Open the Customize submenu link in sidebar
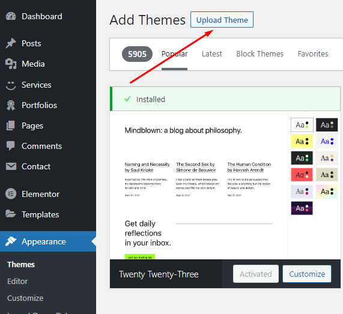The width and height of the screenshot is (343, 314). point(25,298)
